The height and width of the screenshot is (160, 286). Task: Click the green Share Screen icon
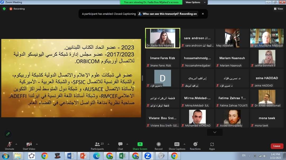click(140, 144)
